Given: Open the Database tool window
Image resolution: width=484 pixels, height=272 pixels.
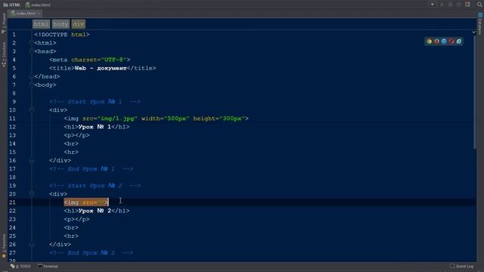Looking at the screenshot, I should point(480,23).
